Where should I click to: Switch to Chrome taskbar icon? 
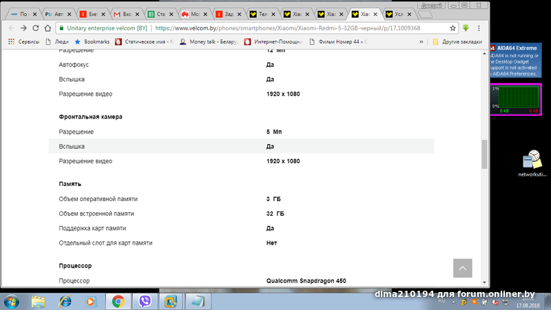pos(118,302)
